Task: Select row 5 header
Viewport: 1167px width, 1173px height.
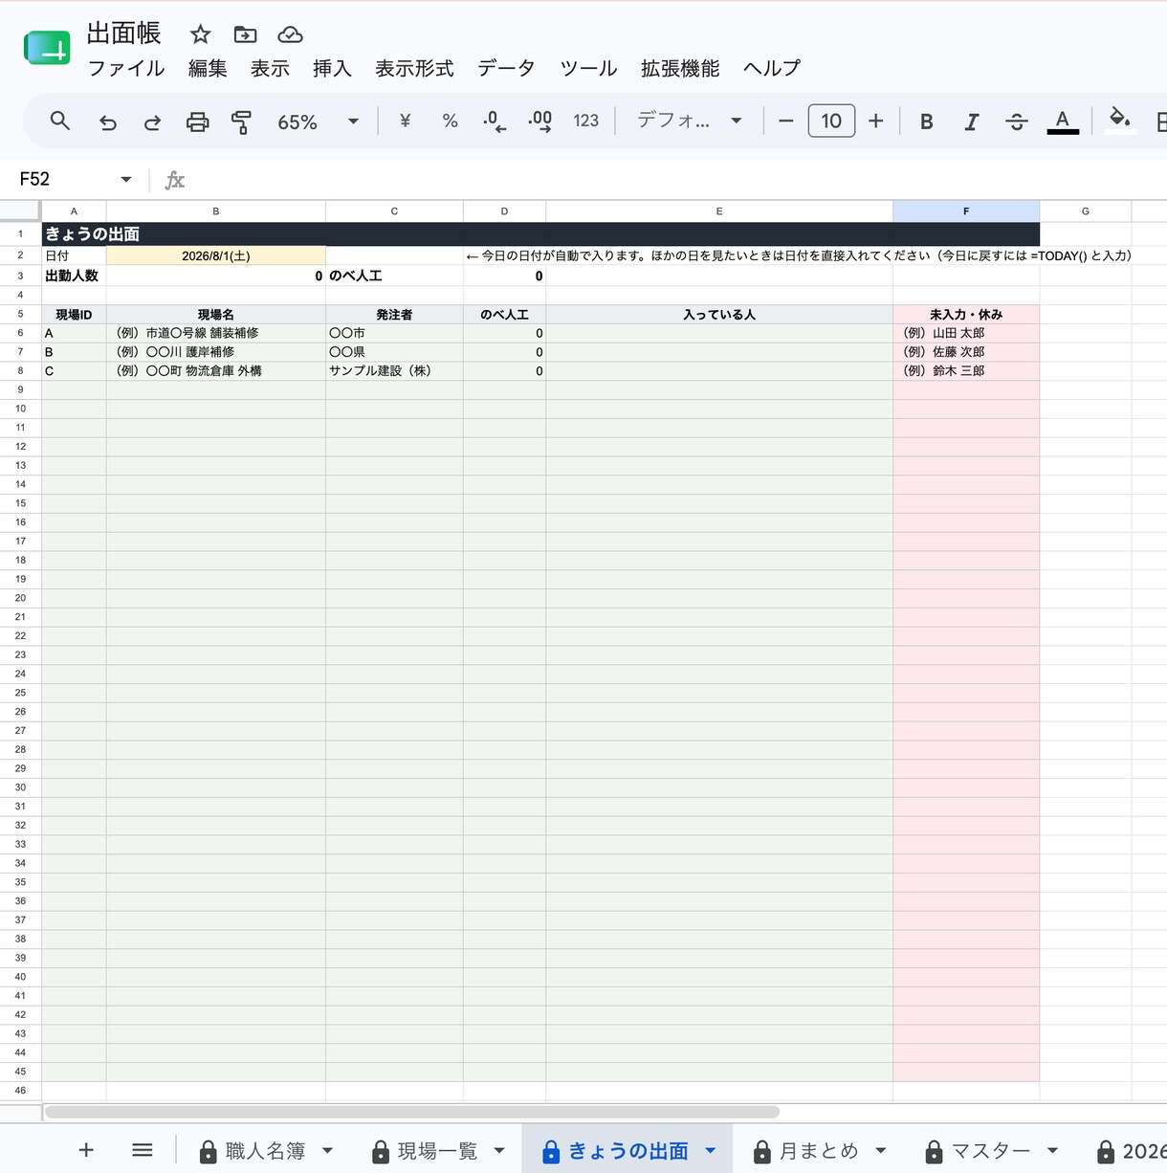Action: coord(20,314)
